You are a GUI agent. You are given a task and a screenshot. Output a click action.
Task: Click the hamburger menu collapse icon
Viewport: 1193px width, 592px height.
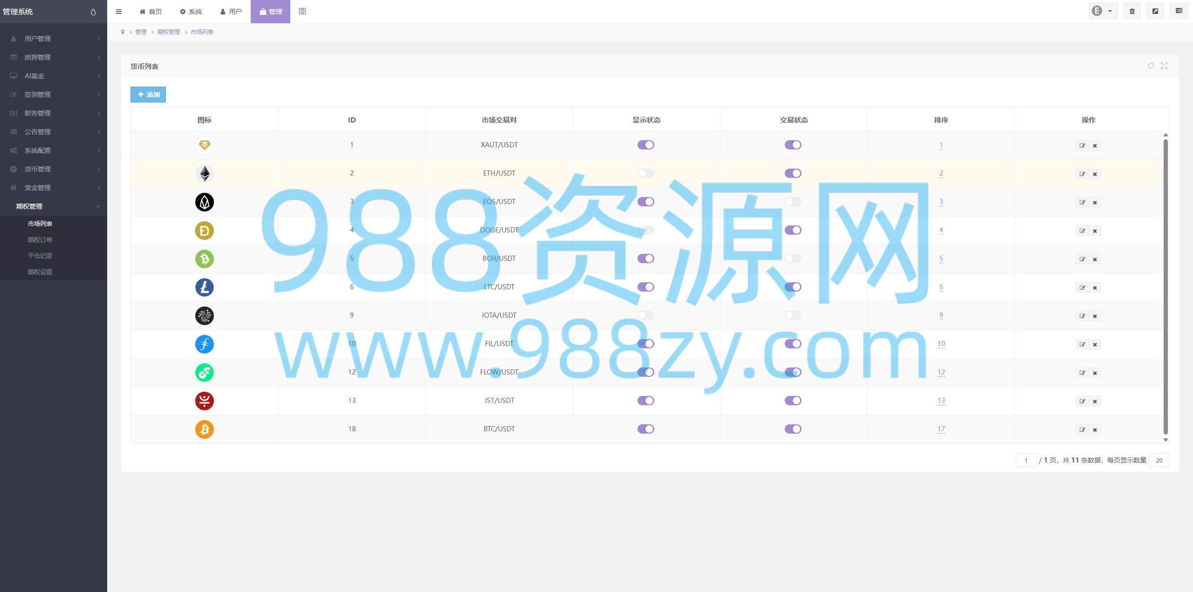[x=119, y=12]
